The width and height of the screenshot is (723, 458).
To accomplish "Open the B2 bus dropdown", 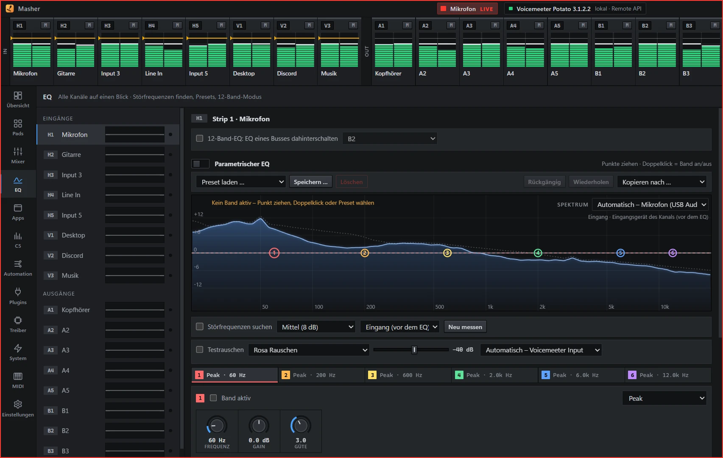I will pos(390,139).
